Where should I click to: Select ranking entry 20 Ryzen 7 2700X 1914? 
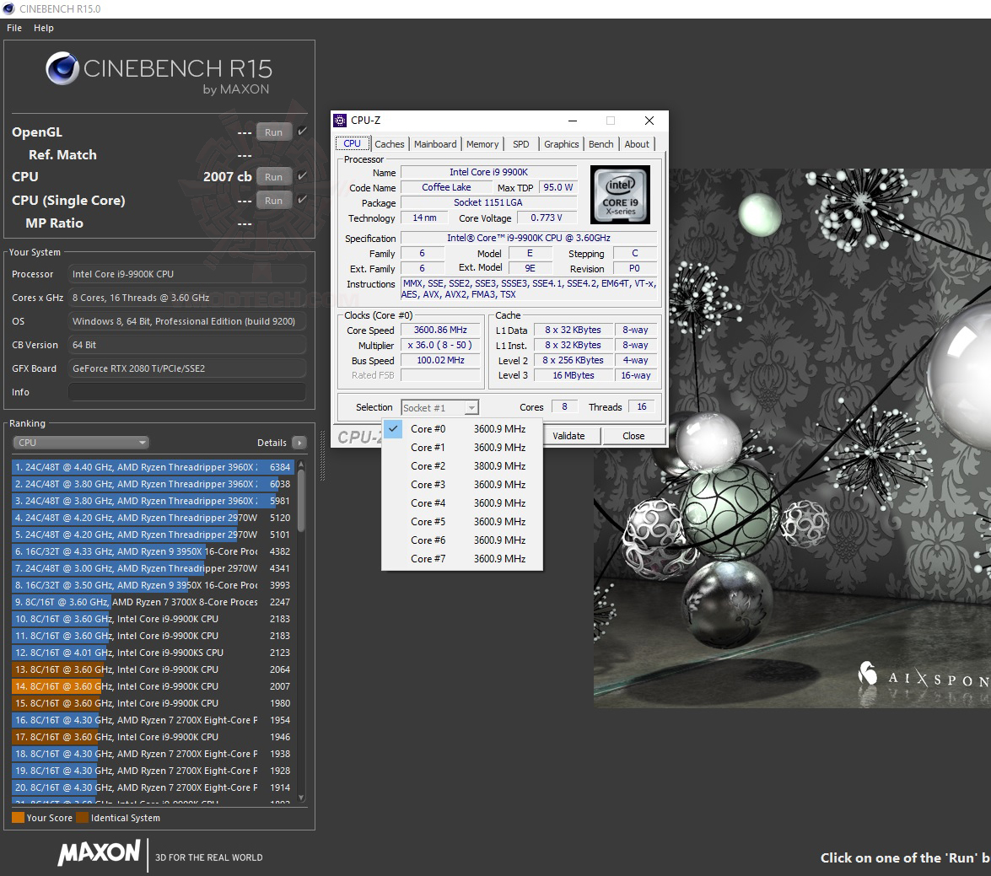click(153, 787)
